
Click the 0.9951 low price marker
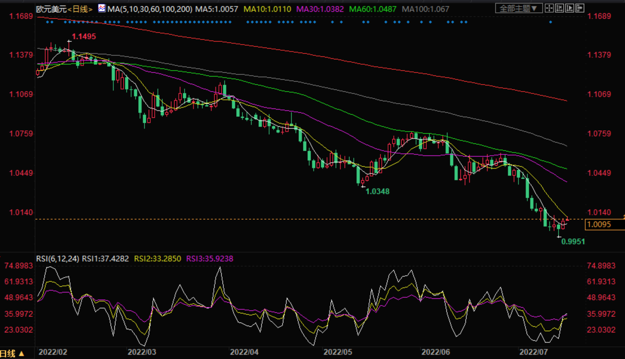[573, 242]
